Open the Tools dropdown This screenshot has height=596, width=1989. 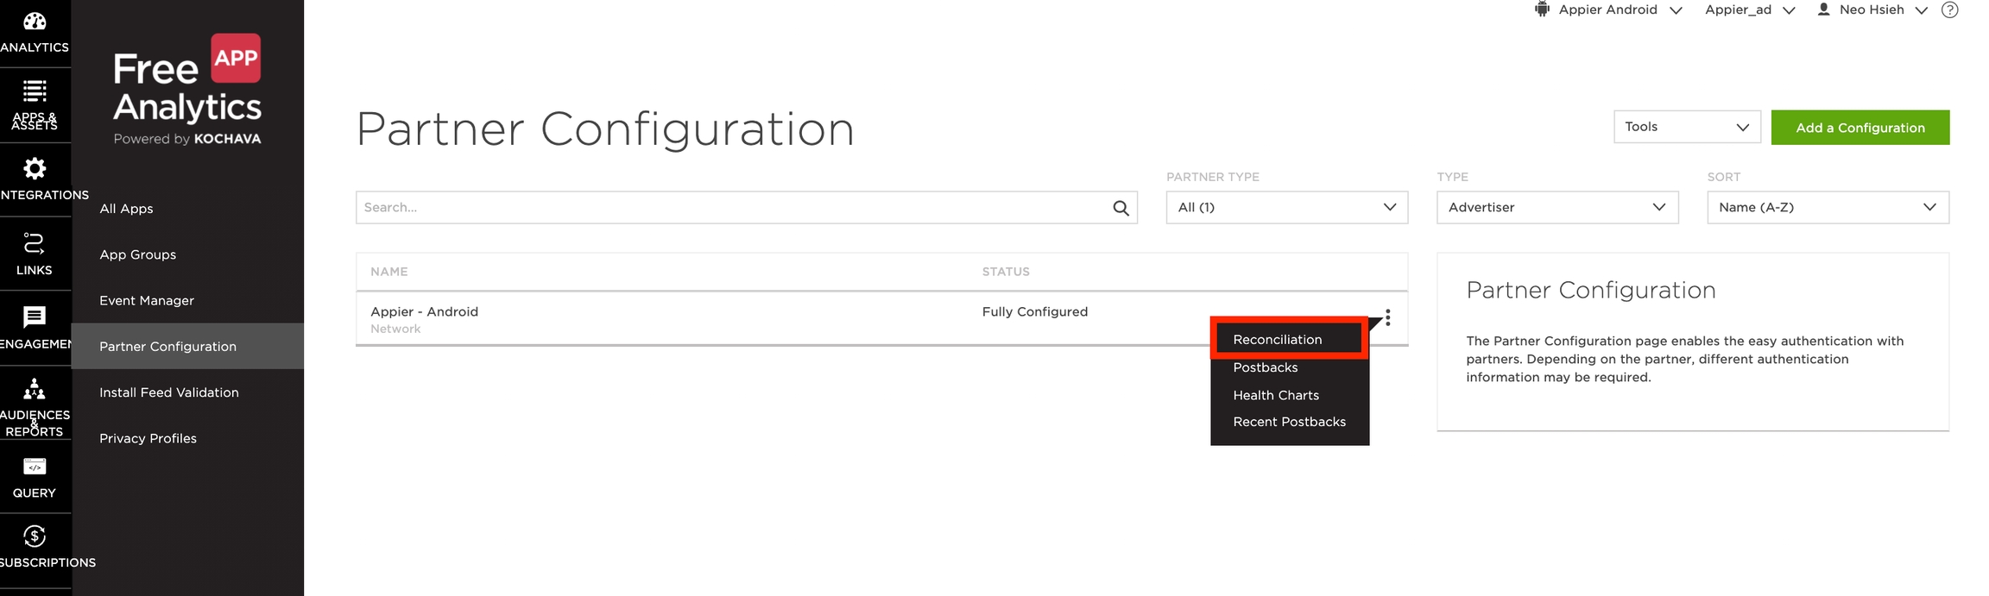1686,128
